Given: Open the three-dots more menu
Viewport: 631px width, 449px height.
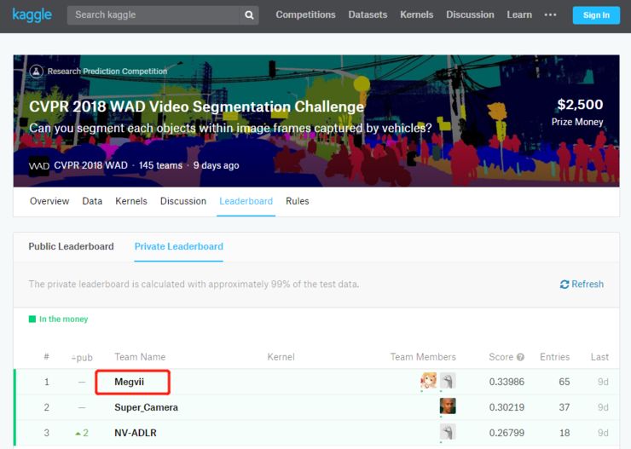Looking at the screenshot, I should click(x=550, y=14).
